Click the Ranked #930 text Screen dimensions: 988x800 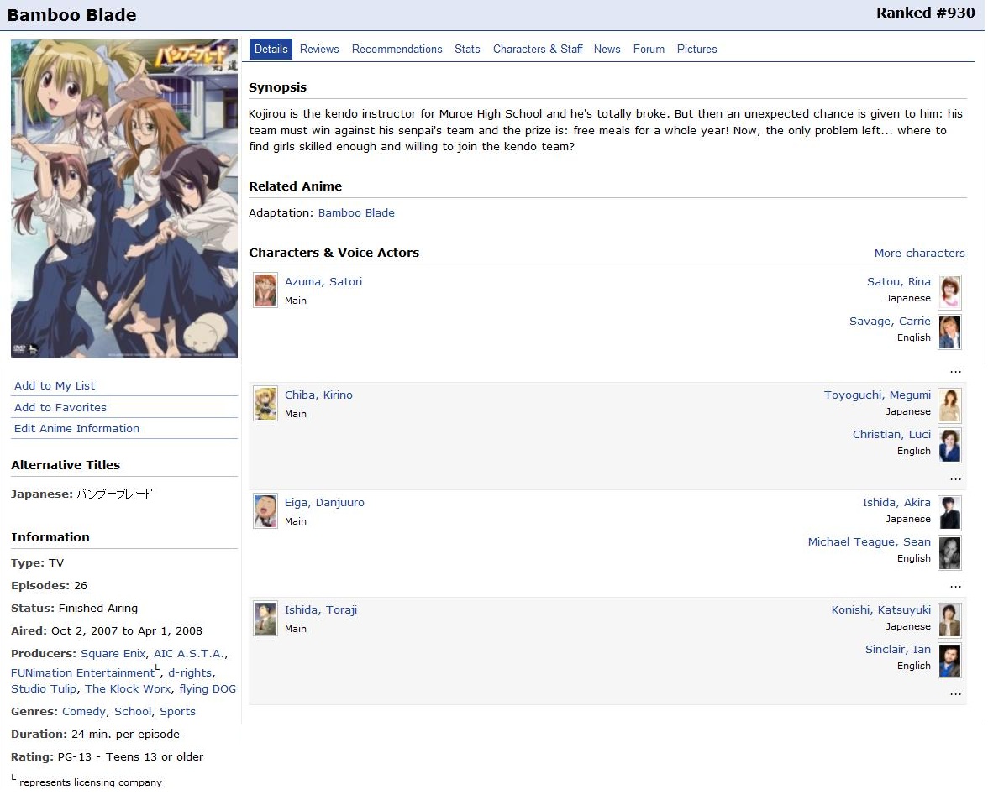click(x=925, y=13)
